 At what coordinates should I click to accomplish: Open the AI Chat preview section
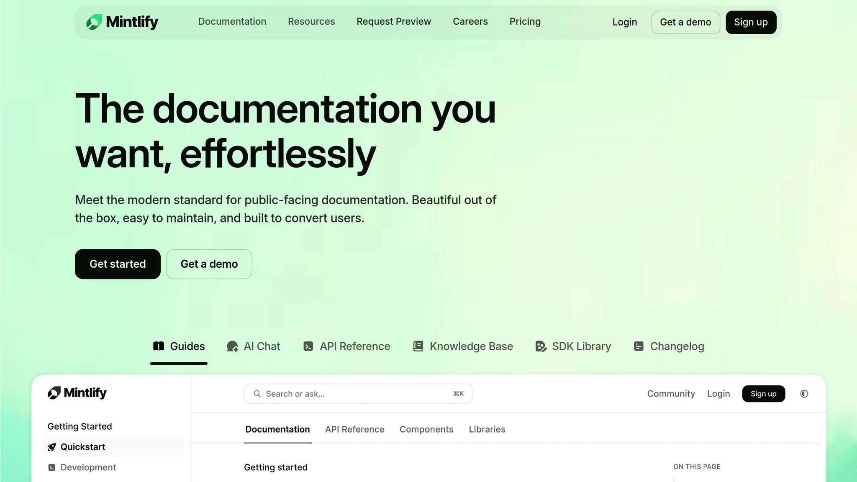(253, 346)
